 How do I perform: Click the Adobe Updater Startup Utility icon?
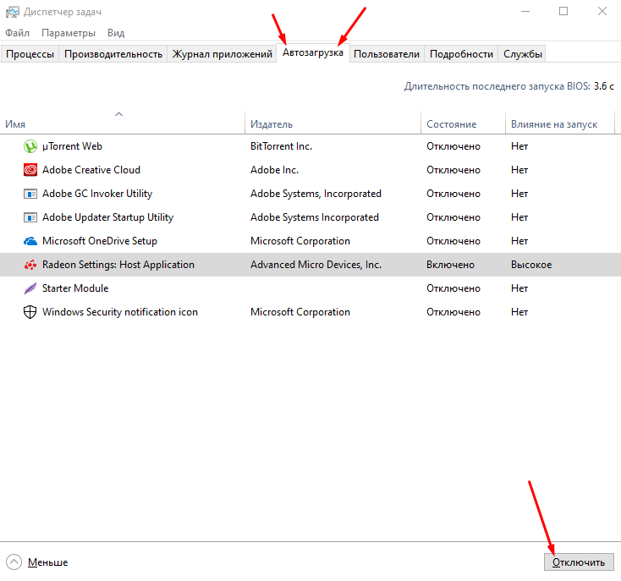tap(30, 217)
